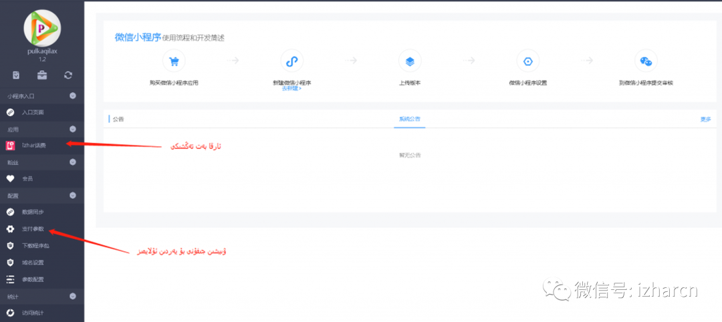Click the 上传版本 step label

pyautogui.click(x=410, y=84)
